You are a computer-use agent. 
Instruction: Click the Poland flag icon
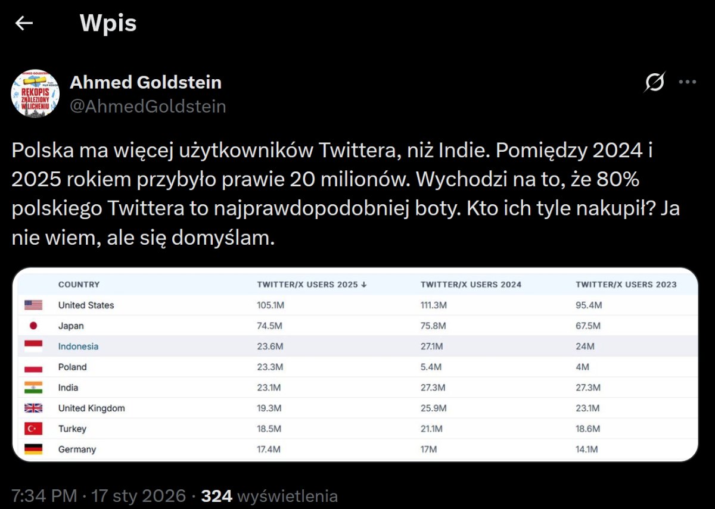pos(33,367)
